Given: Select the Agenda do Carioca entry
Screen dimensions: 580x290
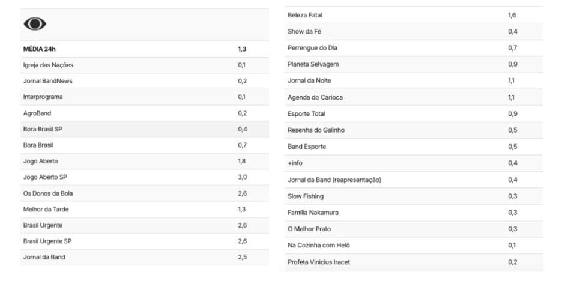Looking at the screenshot, I should click(x=414, y=97).
